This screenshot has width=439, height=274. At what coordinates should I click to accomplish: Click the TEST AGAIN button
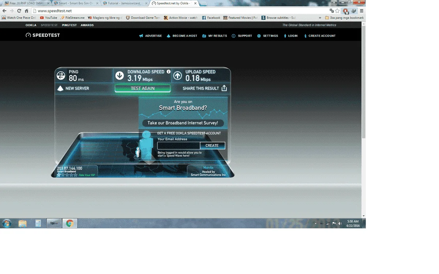pos(143,88)
